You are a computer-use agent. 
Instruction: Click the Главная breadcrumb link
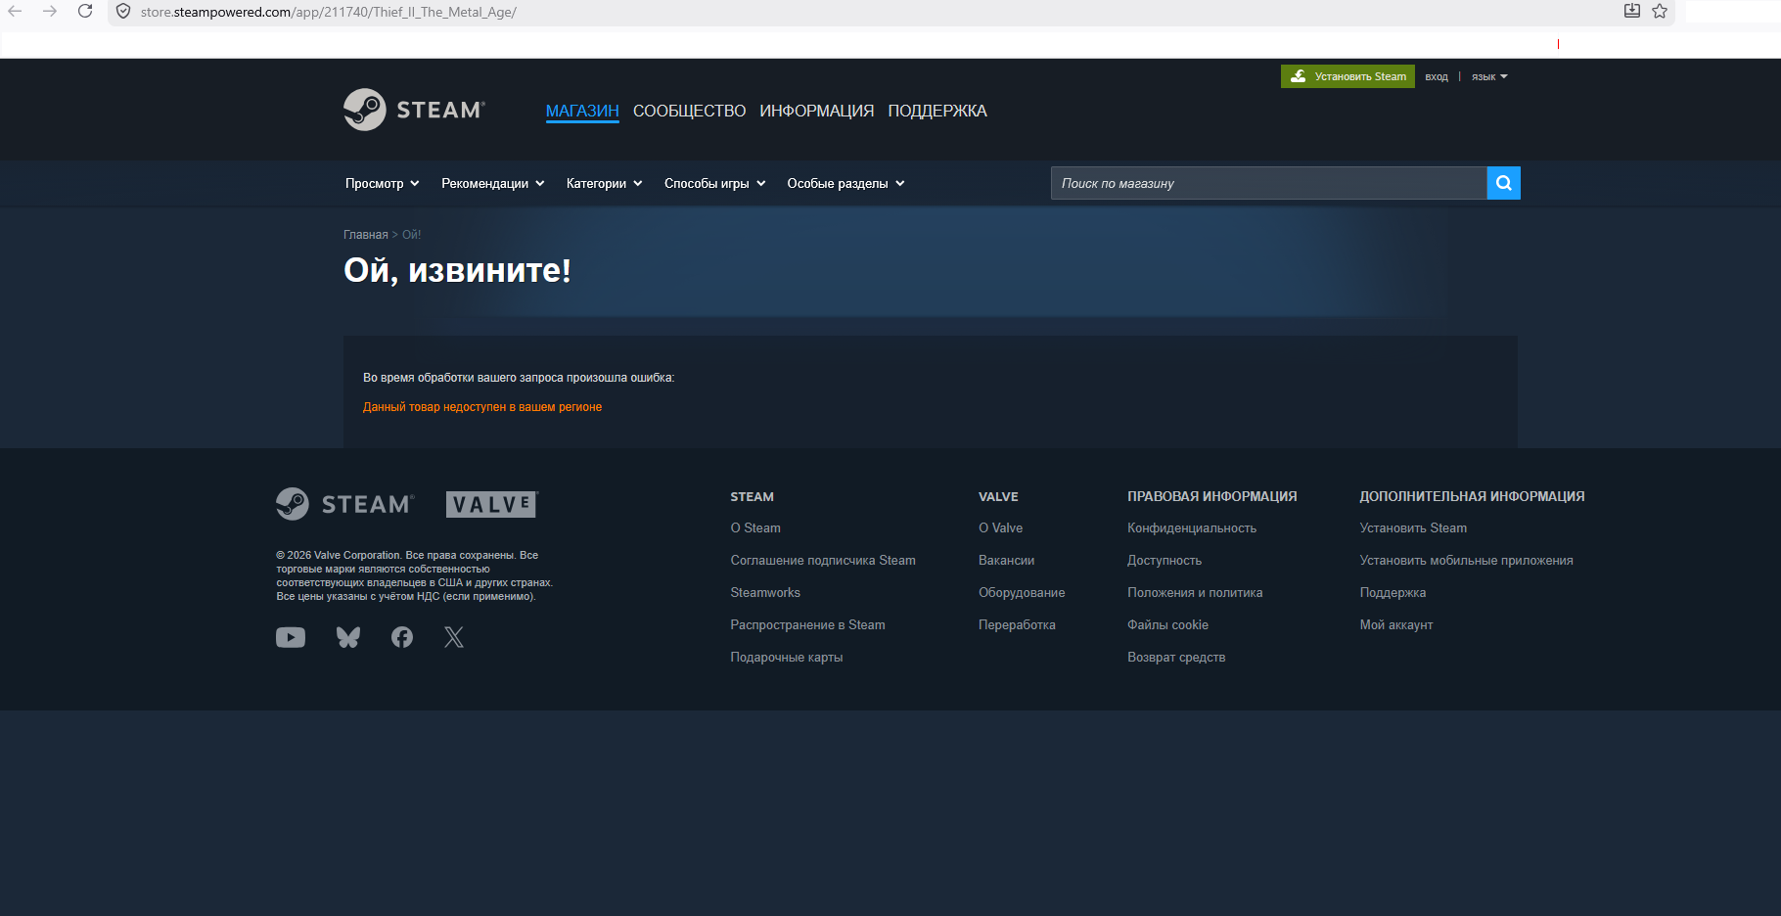pyautogui.click(x=366, y=235)
